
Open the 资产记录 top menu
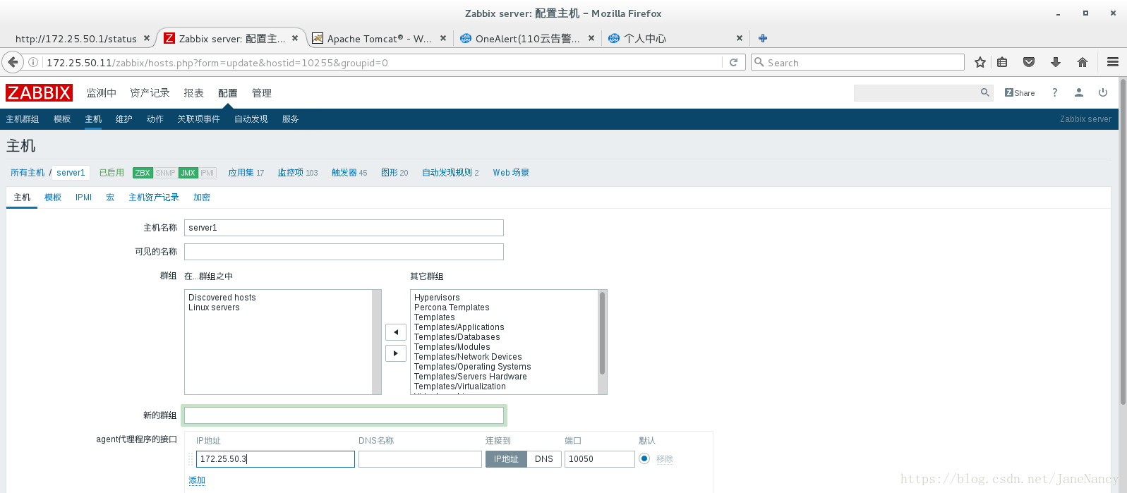[150, 93]
